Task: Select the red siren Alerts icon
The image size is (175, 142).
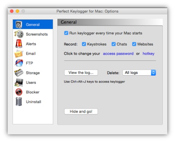Action: [19, 44]
